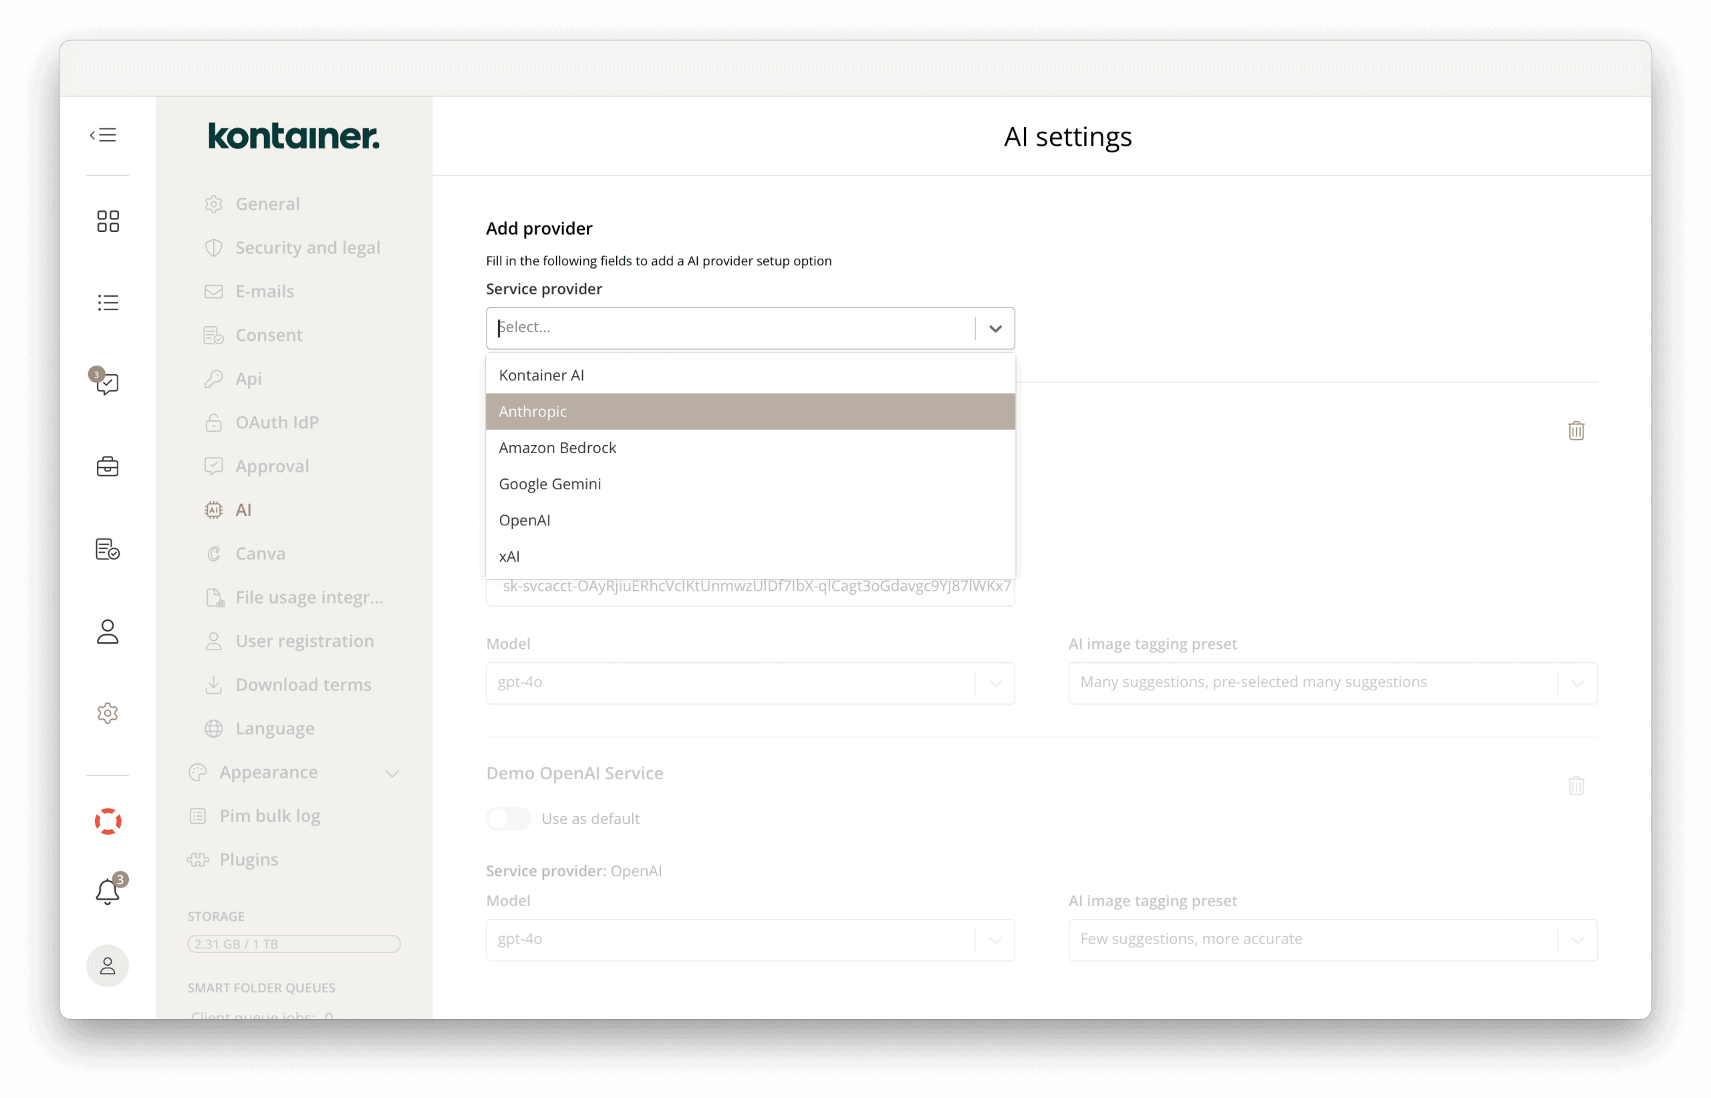Toggle Use as default for Demo OpenAI
The image size is (1711, 1098).
pyautogui.click(x=509, y=819)
